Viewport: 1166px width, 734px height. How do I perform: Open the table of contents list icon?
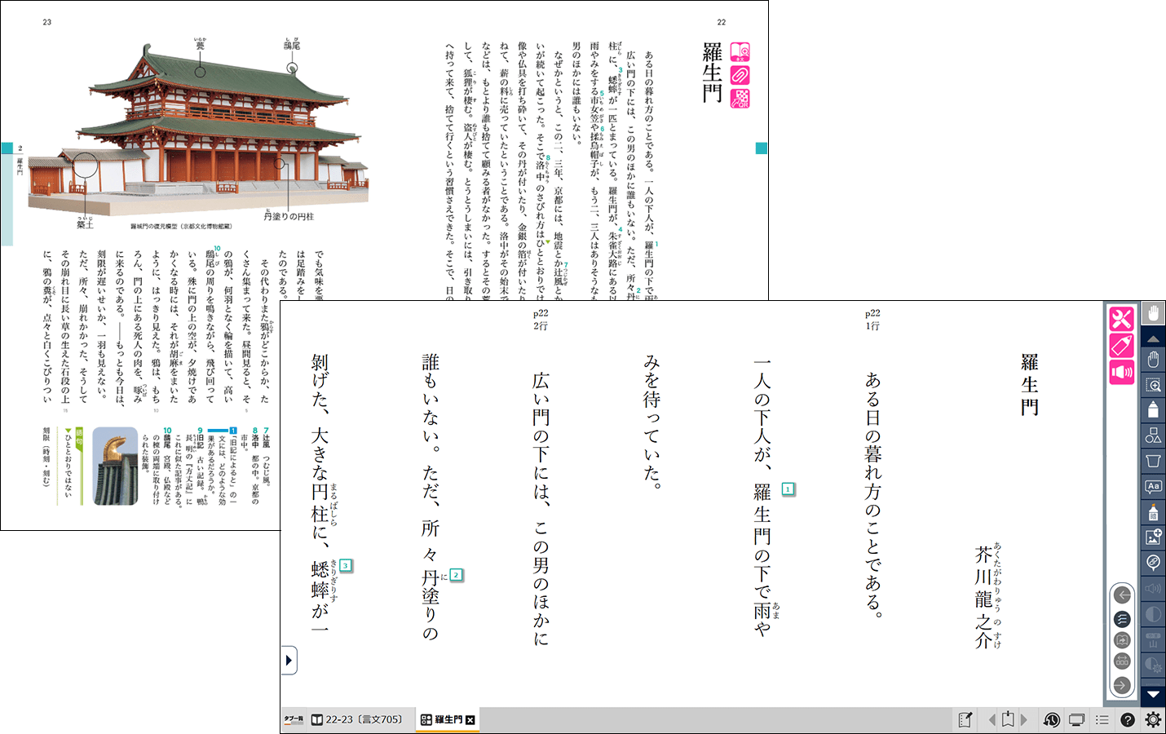point(1102,719)
